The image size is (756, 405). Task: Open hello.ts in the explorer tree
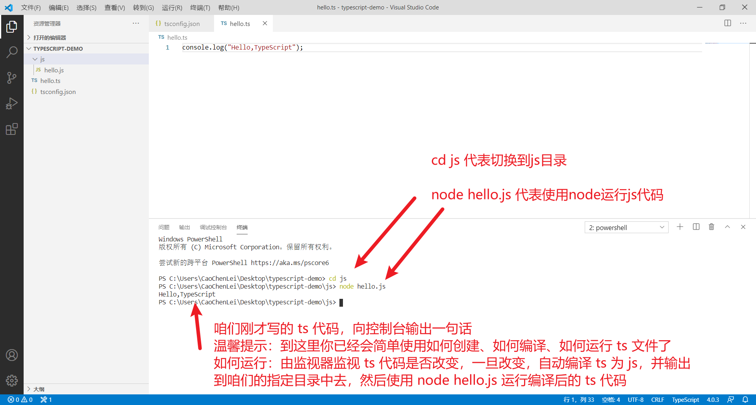pos(86,81)
